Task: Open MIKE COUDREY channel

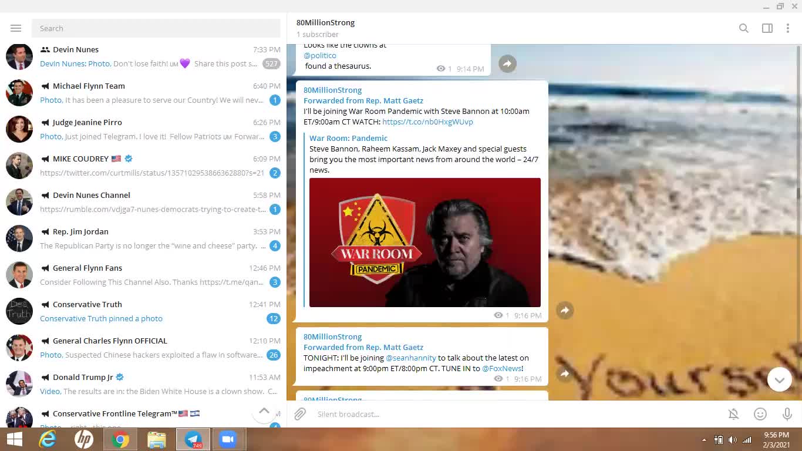Action: (x=143, y=166)
